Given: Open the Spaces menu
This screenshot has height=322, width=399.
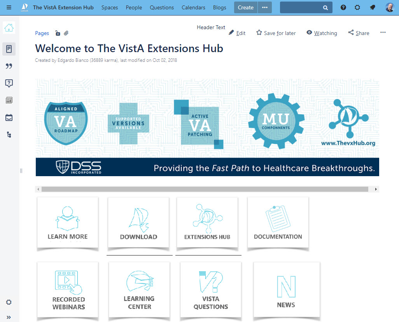Looking at the screenshot, I should (x=110, y=7).
